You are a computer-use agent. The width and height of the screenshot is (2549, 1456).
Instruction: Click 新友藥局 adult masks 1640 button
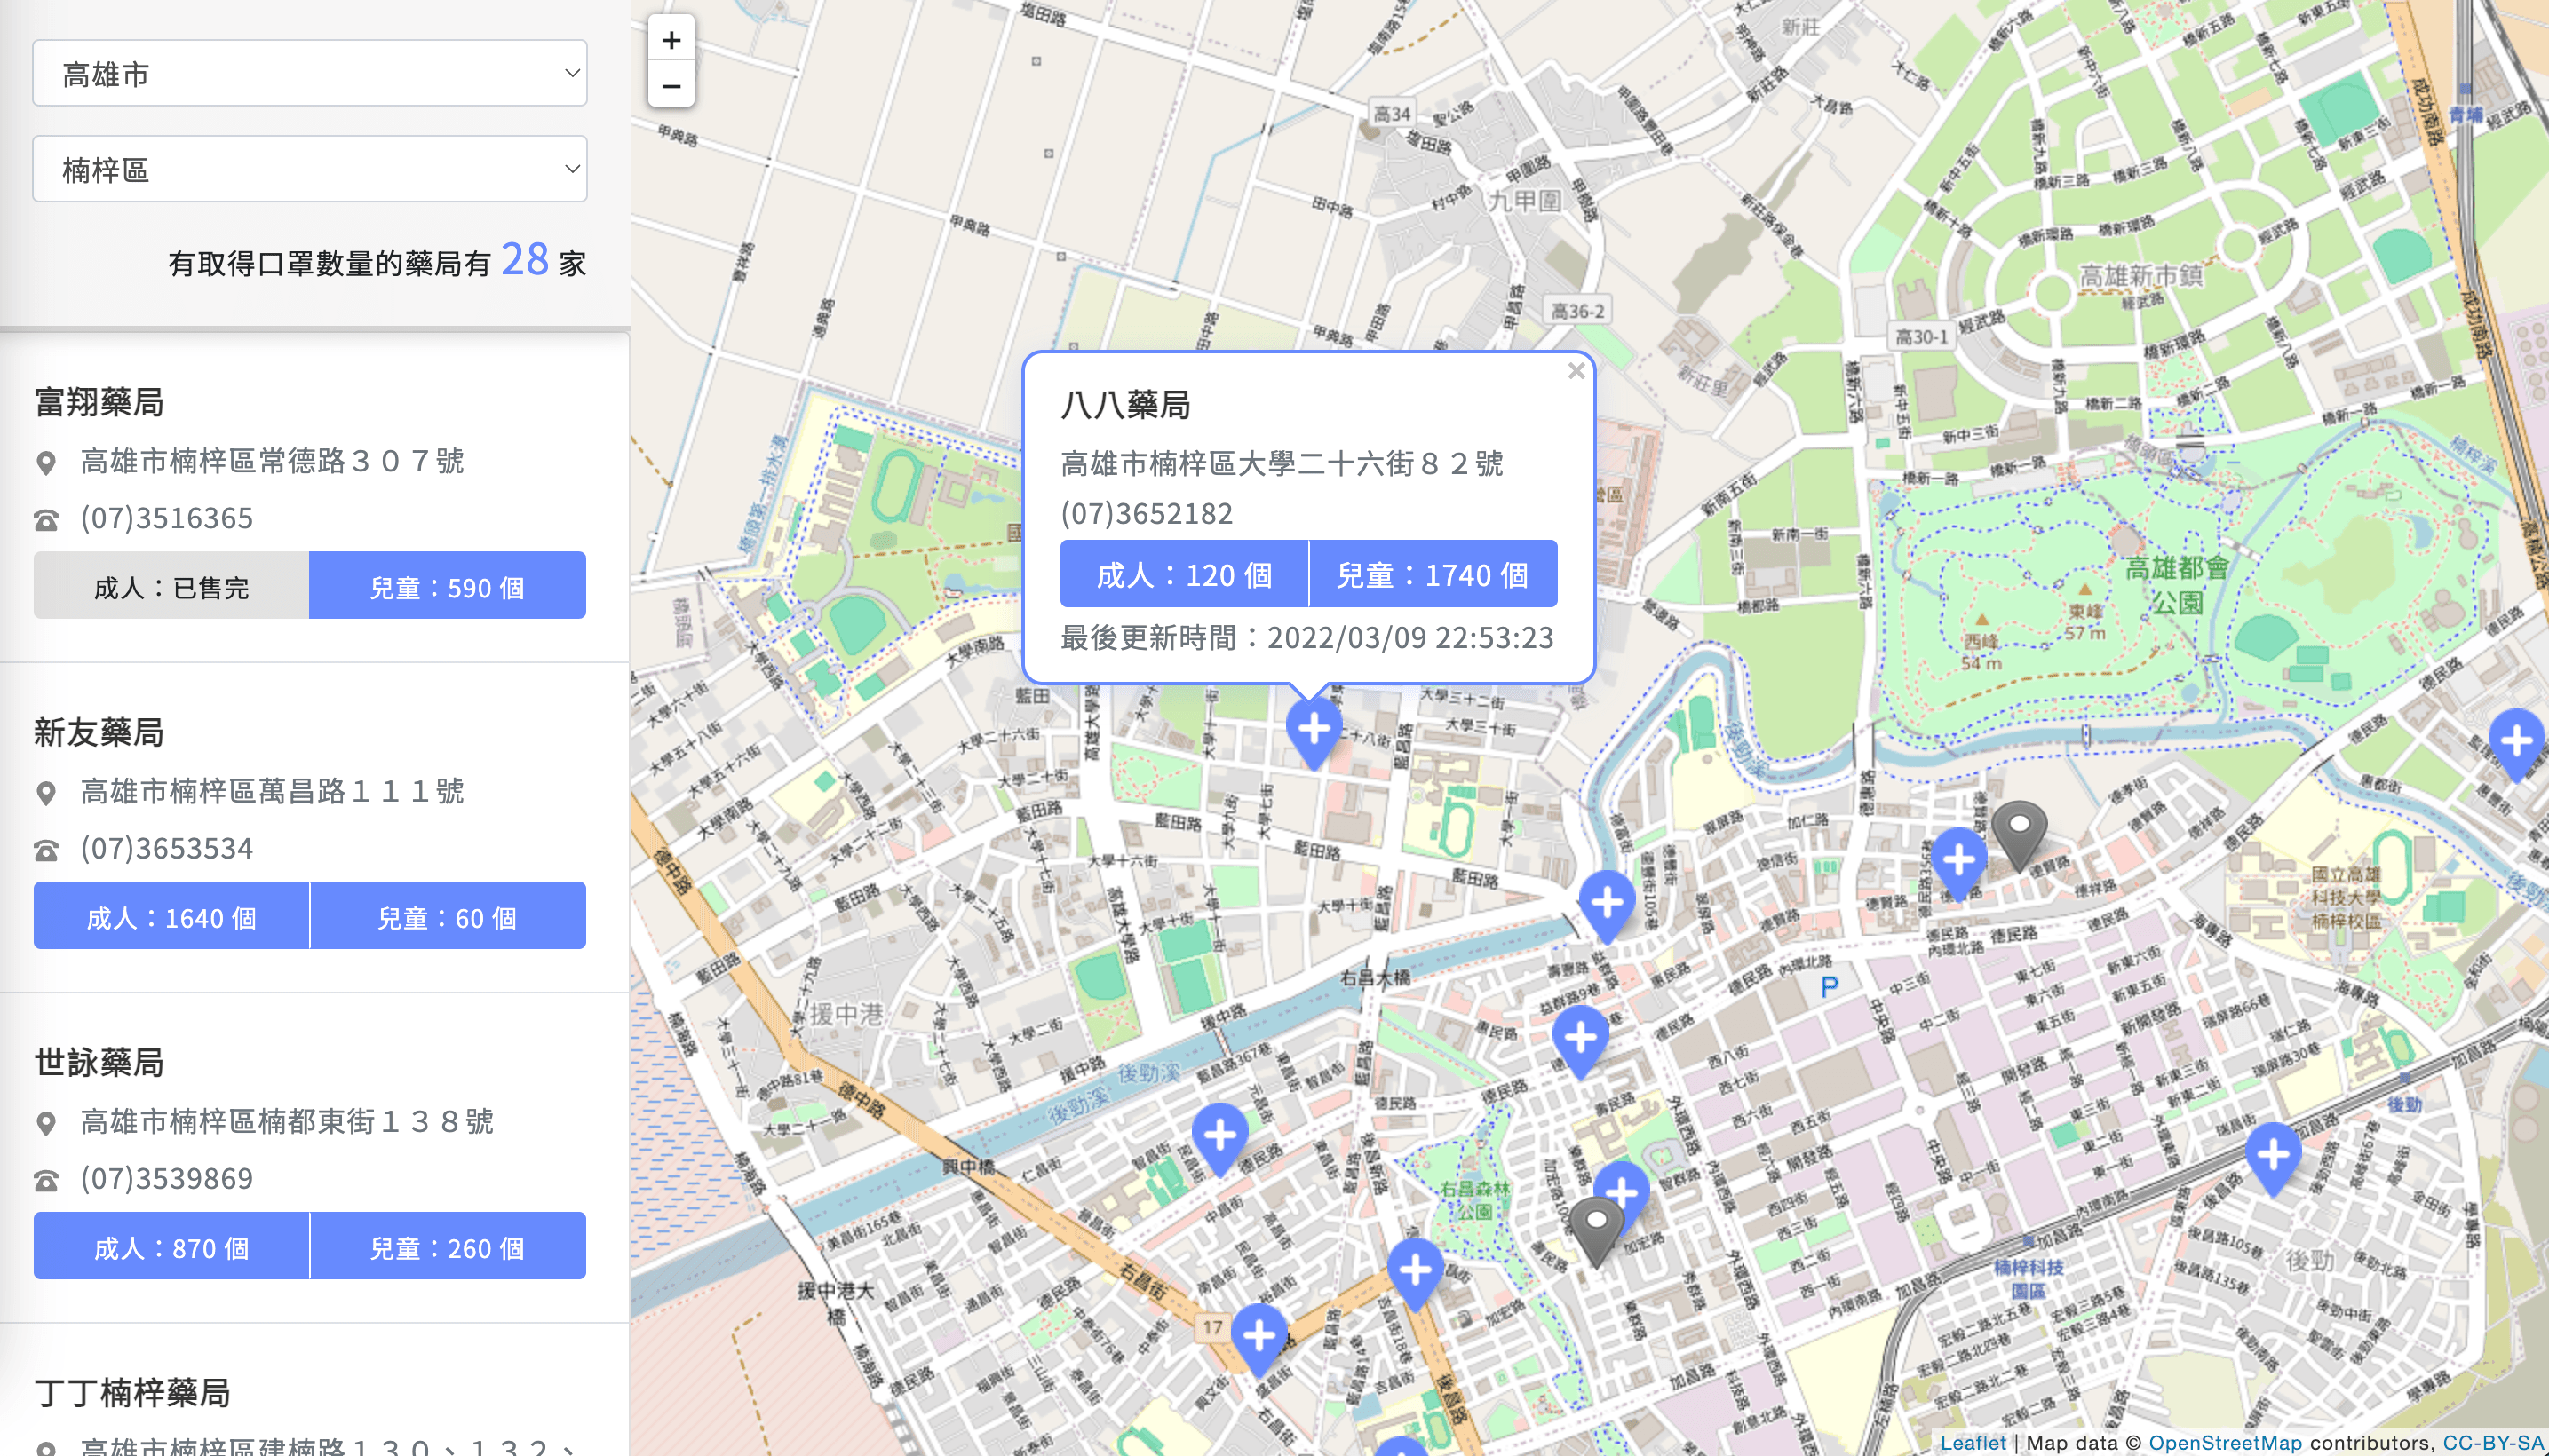click(x=171, y=915)
